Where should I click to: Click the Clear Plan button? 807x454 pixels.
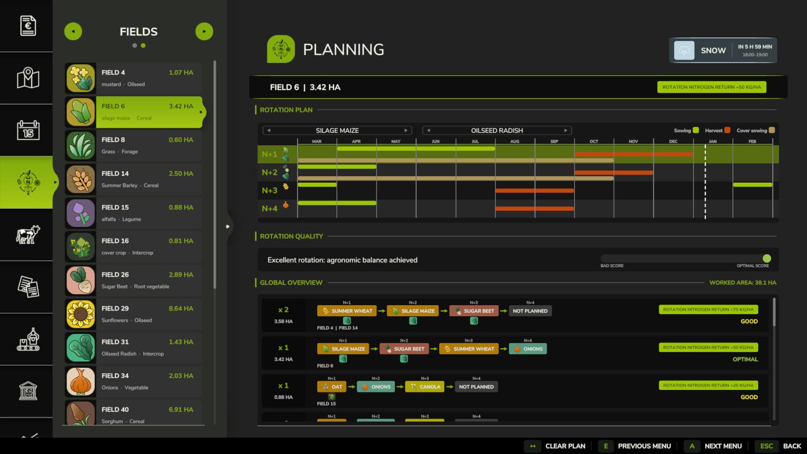[555, 446]
